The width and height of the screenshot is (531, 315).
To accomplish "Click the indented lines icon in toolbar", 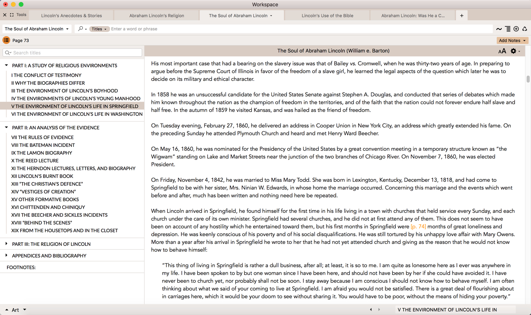I will point(508,29).
